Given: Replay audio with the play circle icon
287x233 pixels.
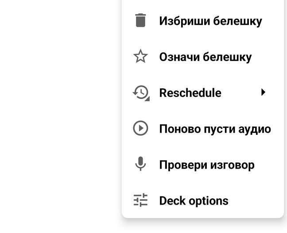Looking at the screenshot, I should (140, 129).
